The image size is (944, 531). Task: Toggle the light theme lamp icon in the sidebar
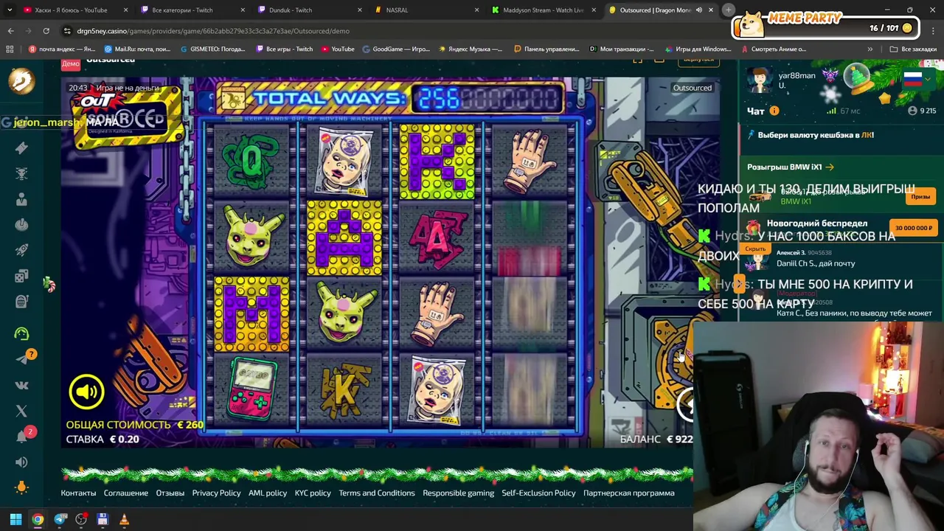(21, 487)
